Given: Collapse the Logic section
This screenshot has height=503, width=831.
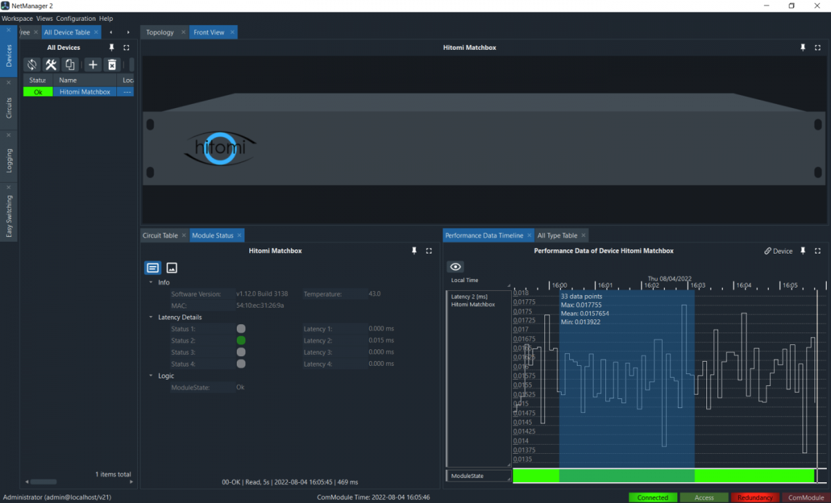Looking at the screenshot, I should pos(151,375).
